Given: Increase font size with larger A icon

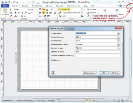Looking at the screenshot, I should [x=22, y=16].
